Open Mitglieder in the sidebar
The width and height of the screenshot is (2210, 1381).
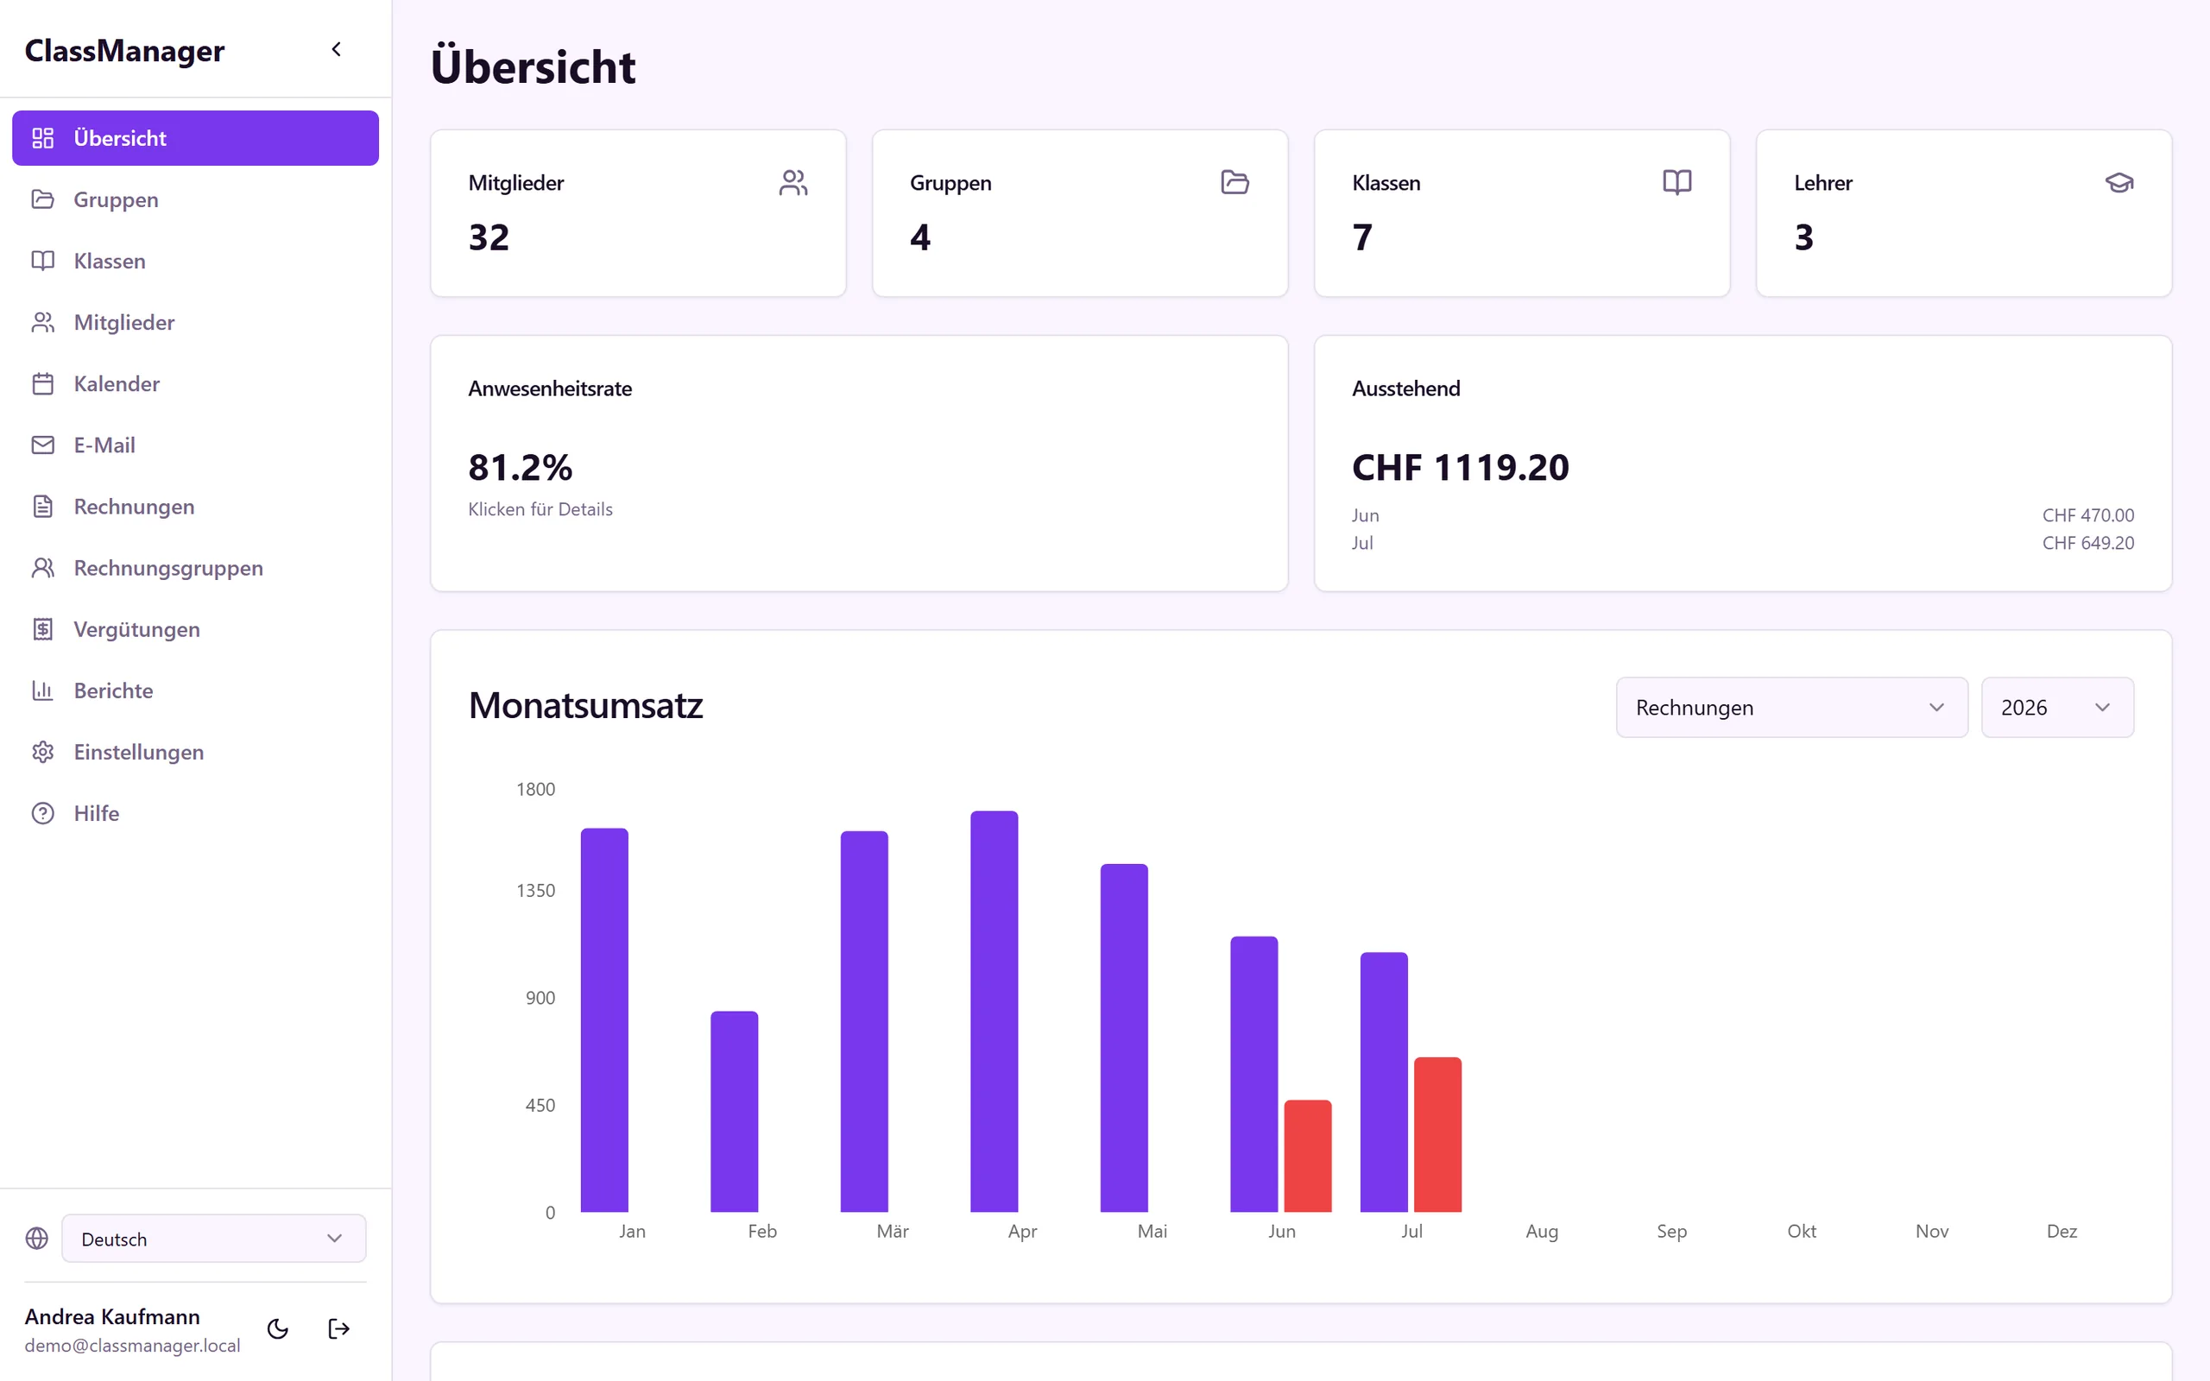pos(195,323)
